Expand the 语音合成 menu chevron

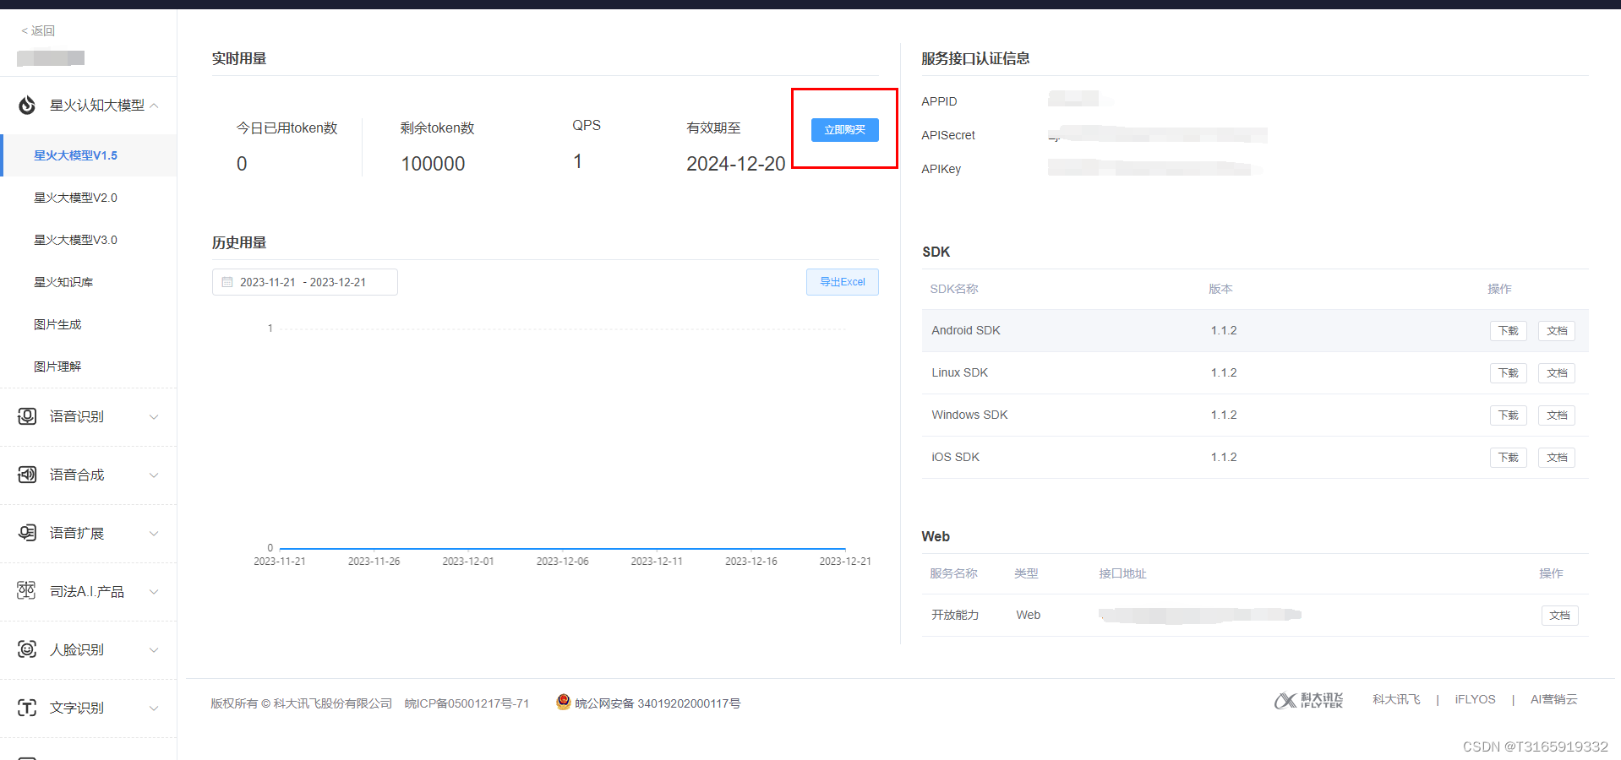(x=154, y=475)
